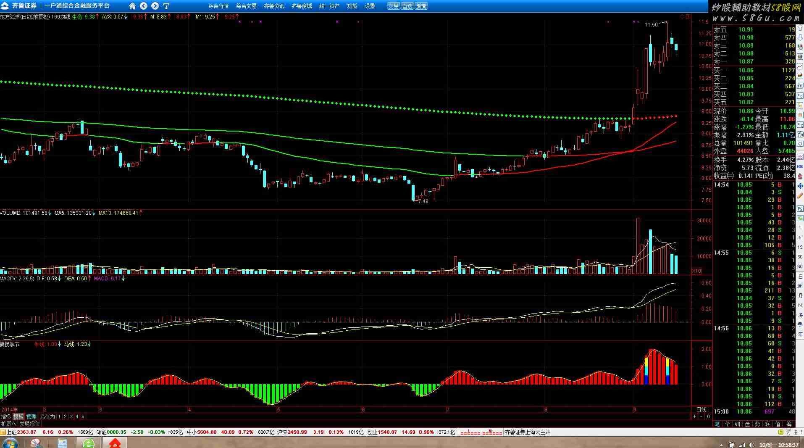The image size is (804, 448).
Task: Toggle the 版面 layout button
Action: coord(421,6)
